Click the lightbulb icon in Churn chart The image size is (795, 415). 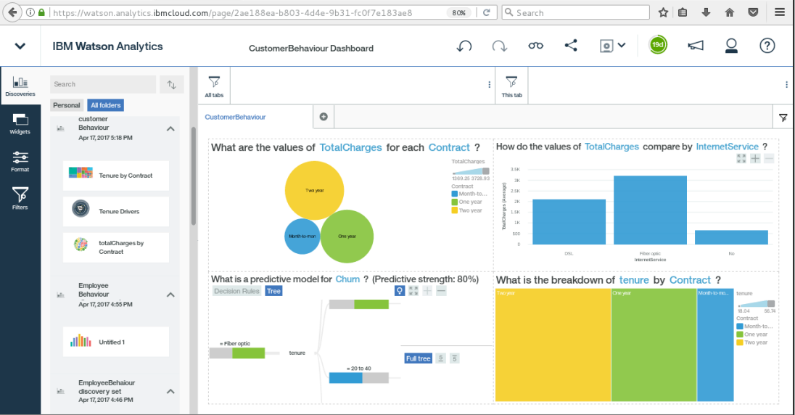(400, 291)
